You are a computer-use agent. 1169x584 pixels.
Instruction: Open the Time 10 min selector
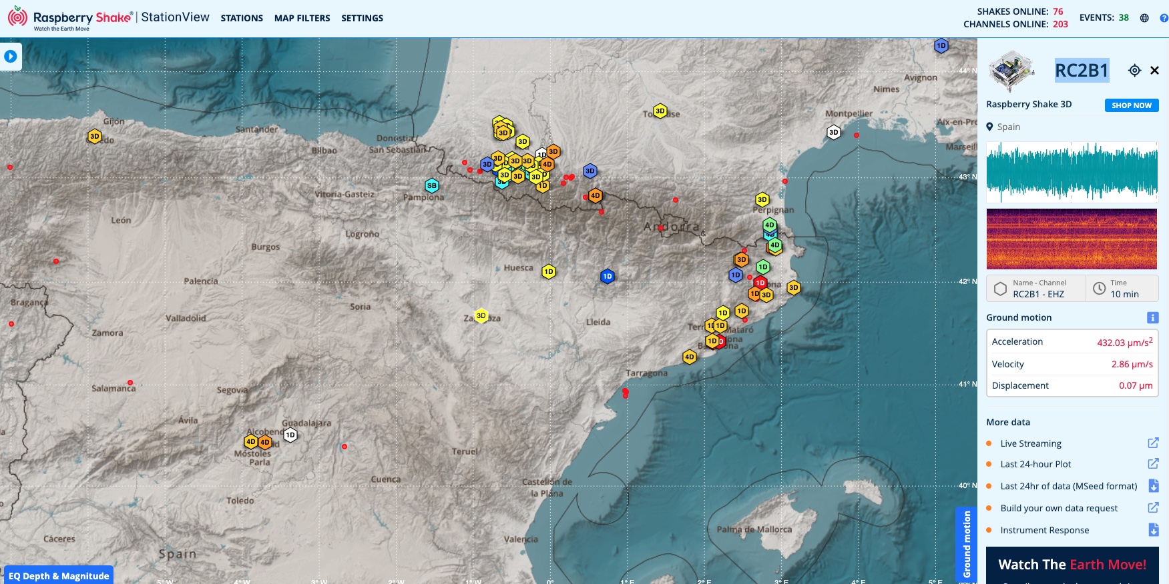pyautogui.click(x=1122, y=289)
